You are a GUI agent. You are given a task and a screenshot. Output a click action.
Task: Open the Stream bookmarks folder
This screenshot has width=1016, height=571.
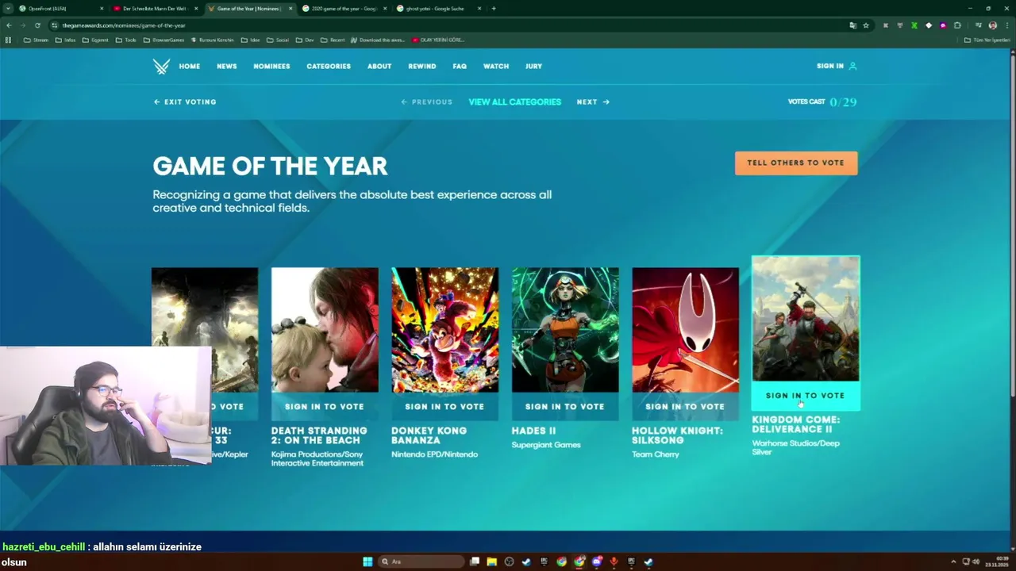[36, 40]
